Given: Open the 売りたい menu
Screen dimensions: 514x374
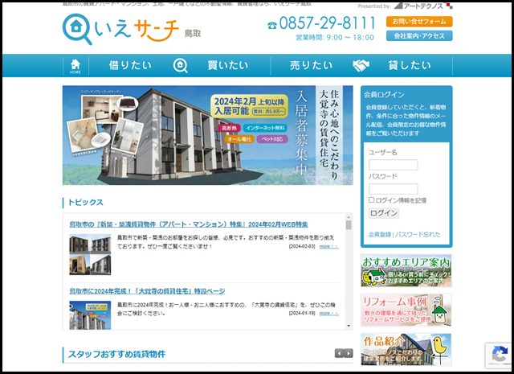Looking at the screenshot, I should (311, 65).
